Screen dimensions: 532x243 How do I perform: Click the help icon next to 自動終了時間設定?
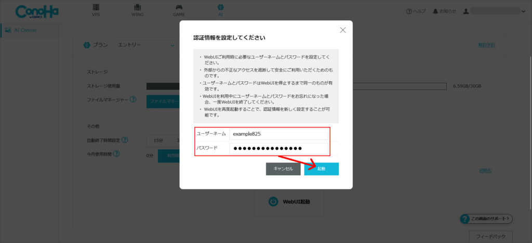(125, 139)
